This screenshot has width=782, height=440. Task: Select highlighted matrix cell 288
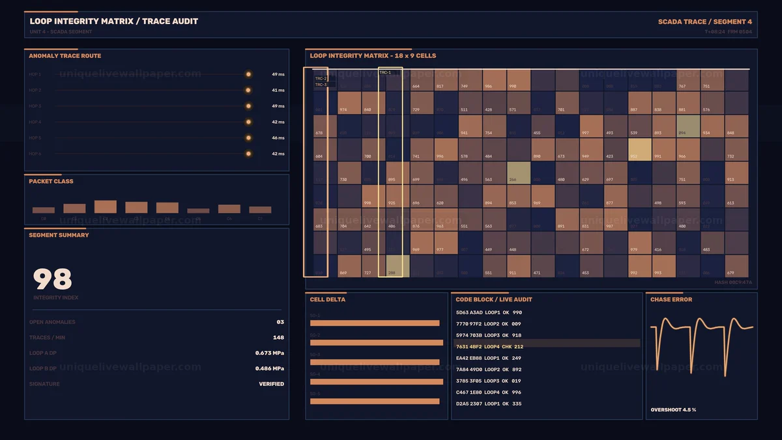click(398, 266)
